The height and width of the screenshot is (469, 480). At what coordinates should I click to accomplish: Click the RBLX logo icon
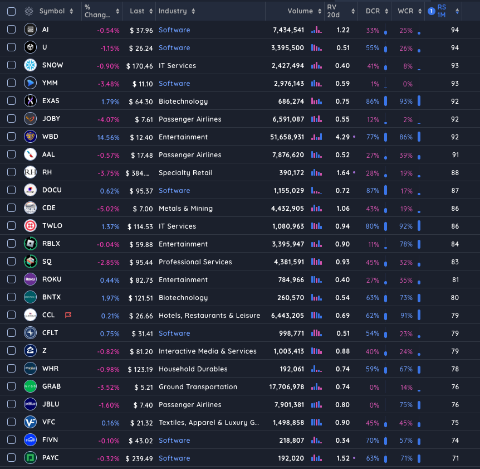[x=30, y=243]
